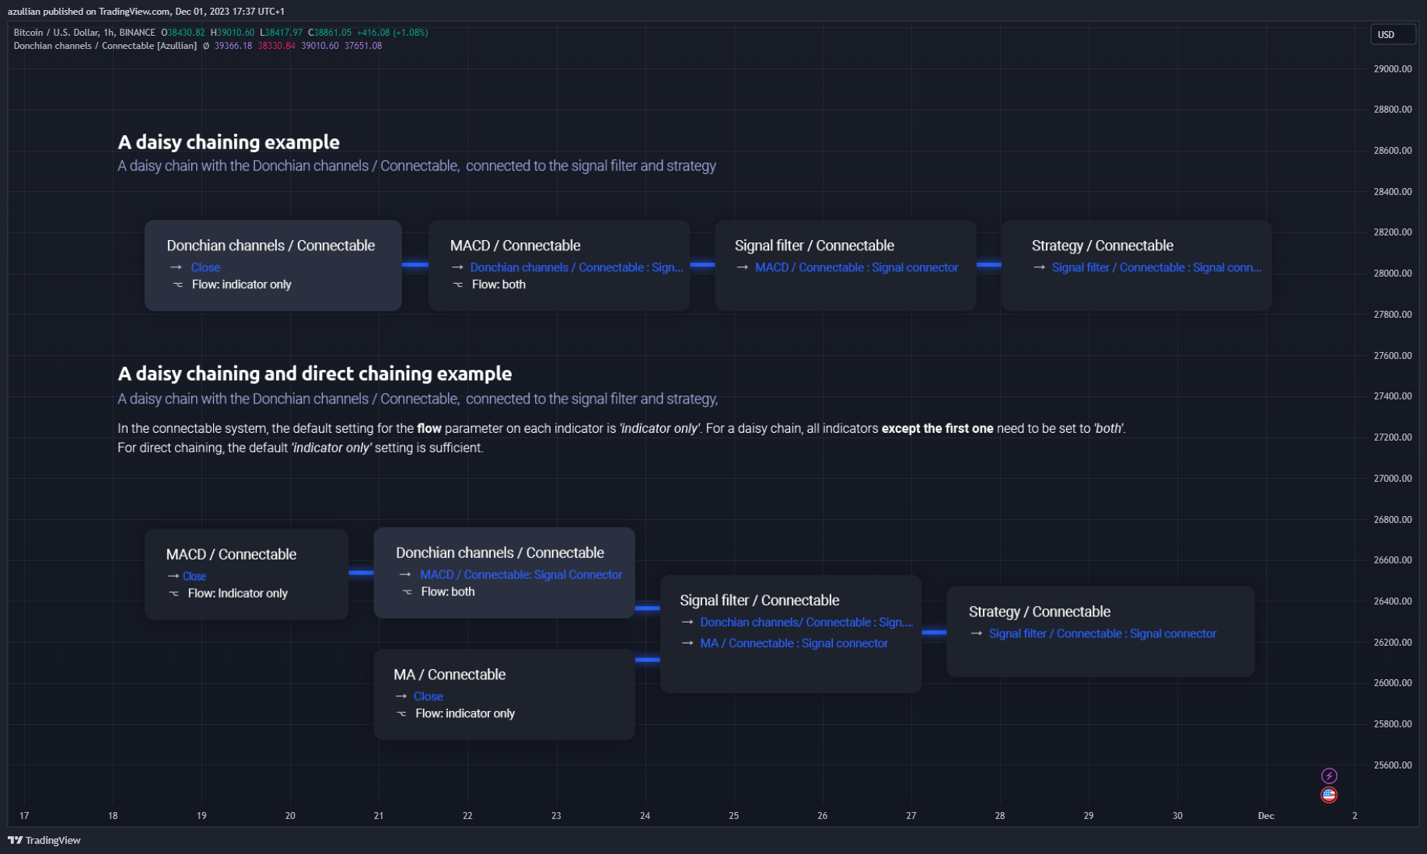The image size is (1427, 854).
Task: Click the 27000.00 price axis label
Action: (1393, 479)
